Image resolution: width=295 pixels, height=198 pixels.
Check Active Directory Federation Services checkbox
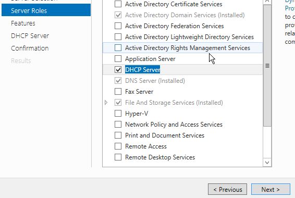tap(118, 26)
